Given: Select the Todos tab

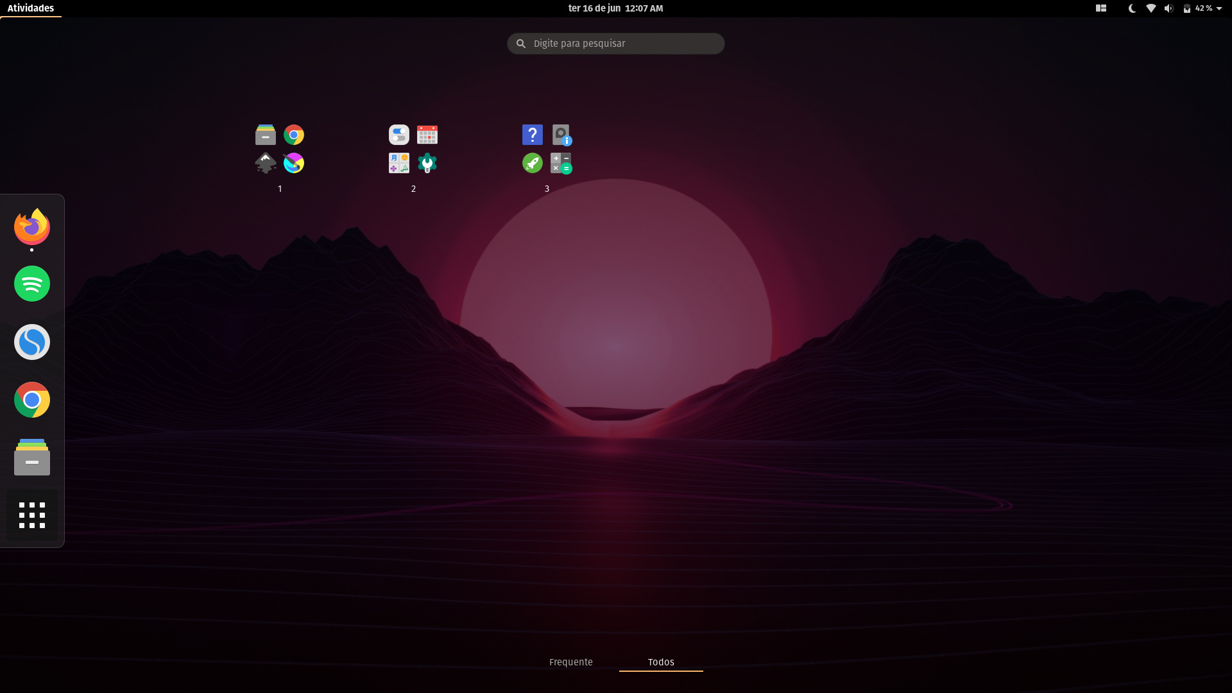Looking at the screenshot, I should click(x=661, y=662).
